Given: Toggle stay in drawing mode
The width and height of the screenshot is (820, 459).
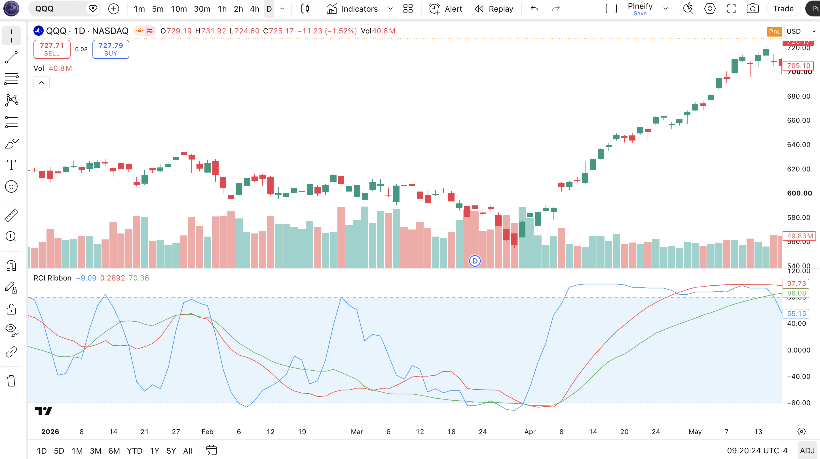Looking at the screenshot, I should (x=11, y=287).
